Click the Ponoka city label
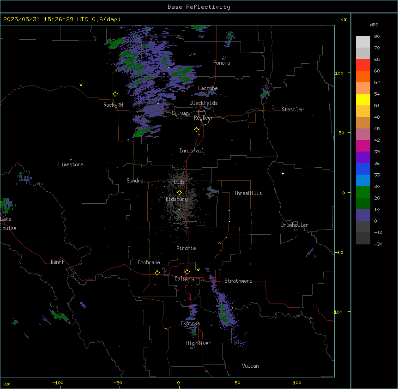This screenshot has width=398, height=389. 222,63
